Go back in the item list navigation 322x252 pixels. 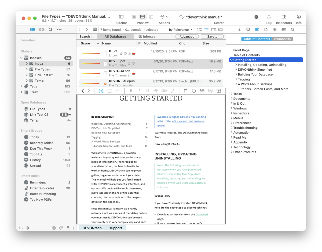click(x=80, y=29)
